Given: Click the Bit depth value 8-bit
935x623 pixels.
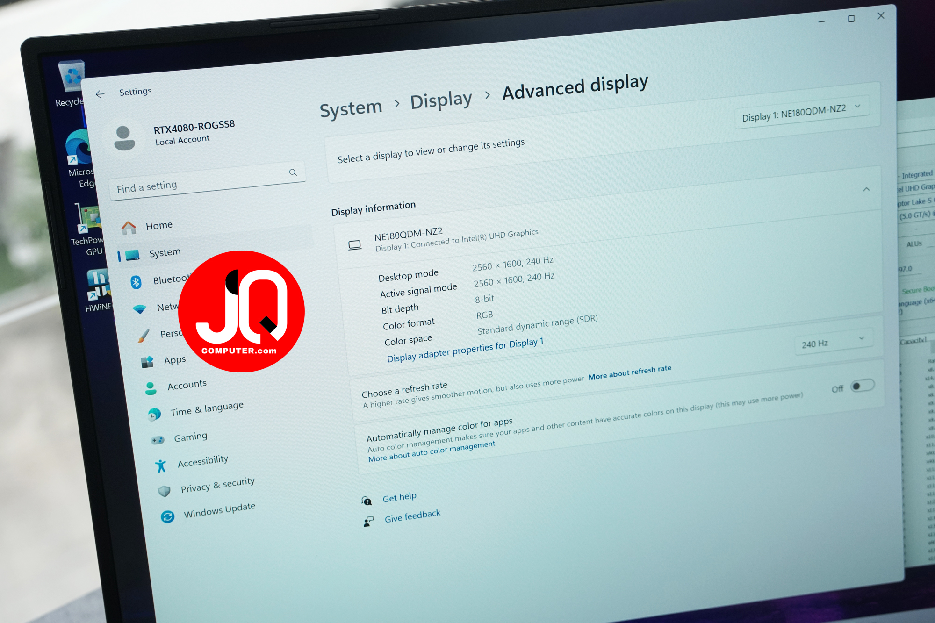Looking at the screenshot, I should coord(484,299).
